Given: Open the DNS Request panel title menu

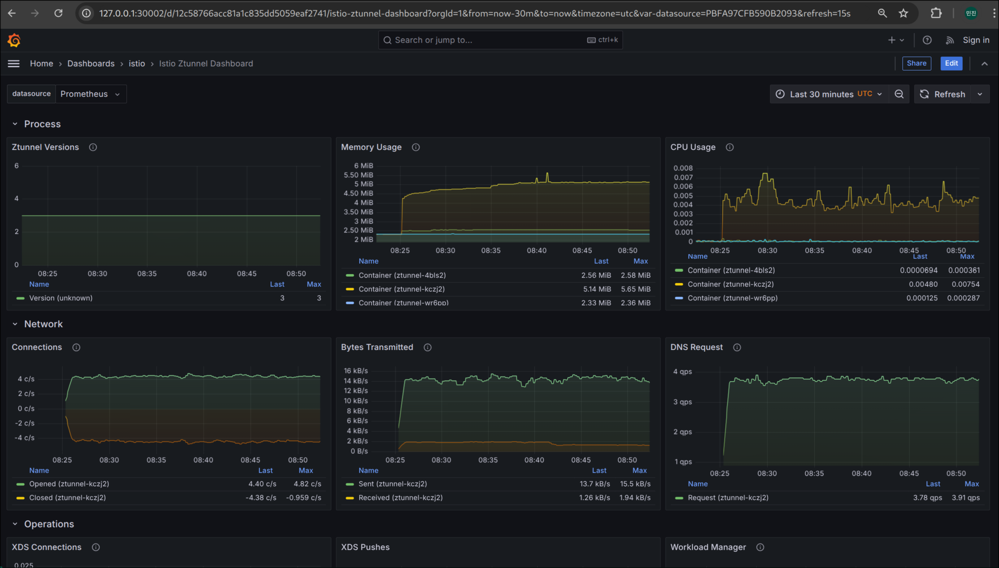Looking at the screenshot, I should click(696, 347).
